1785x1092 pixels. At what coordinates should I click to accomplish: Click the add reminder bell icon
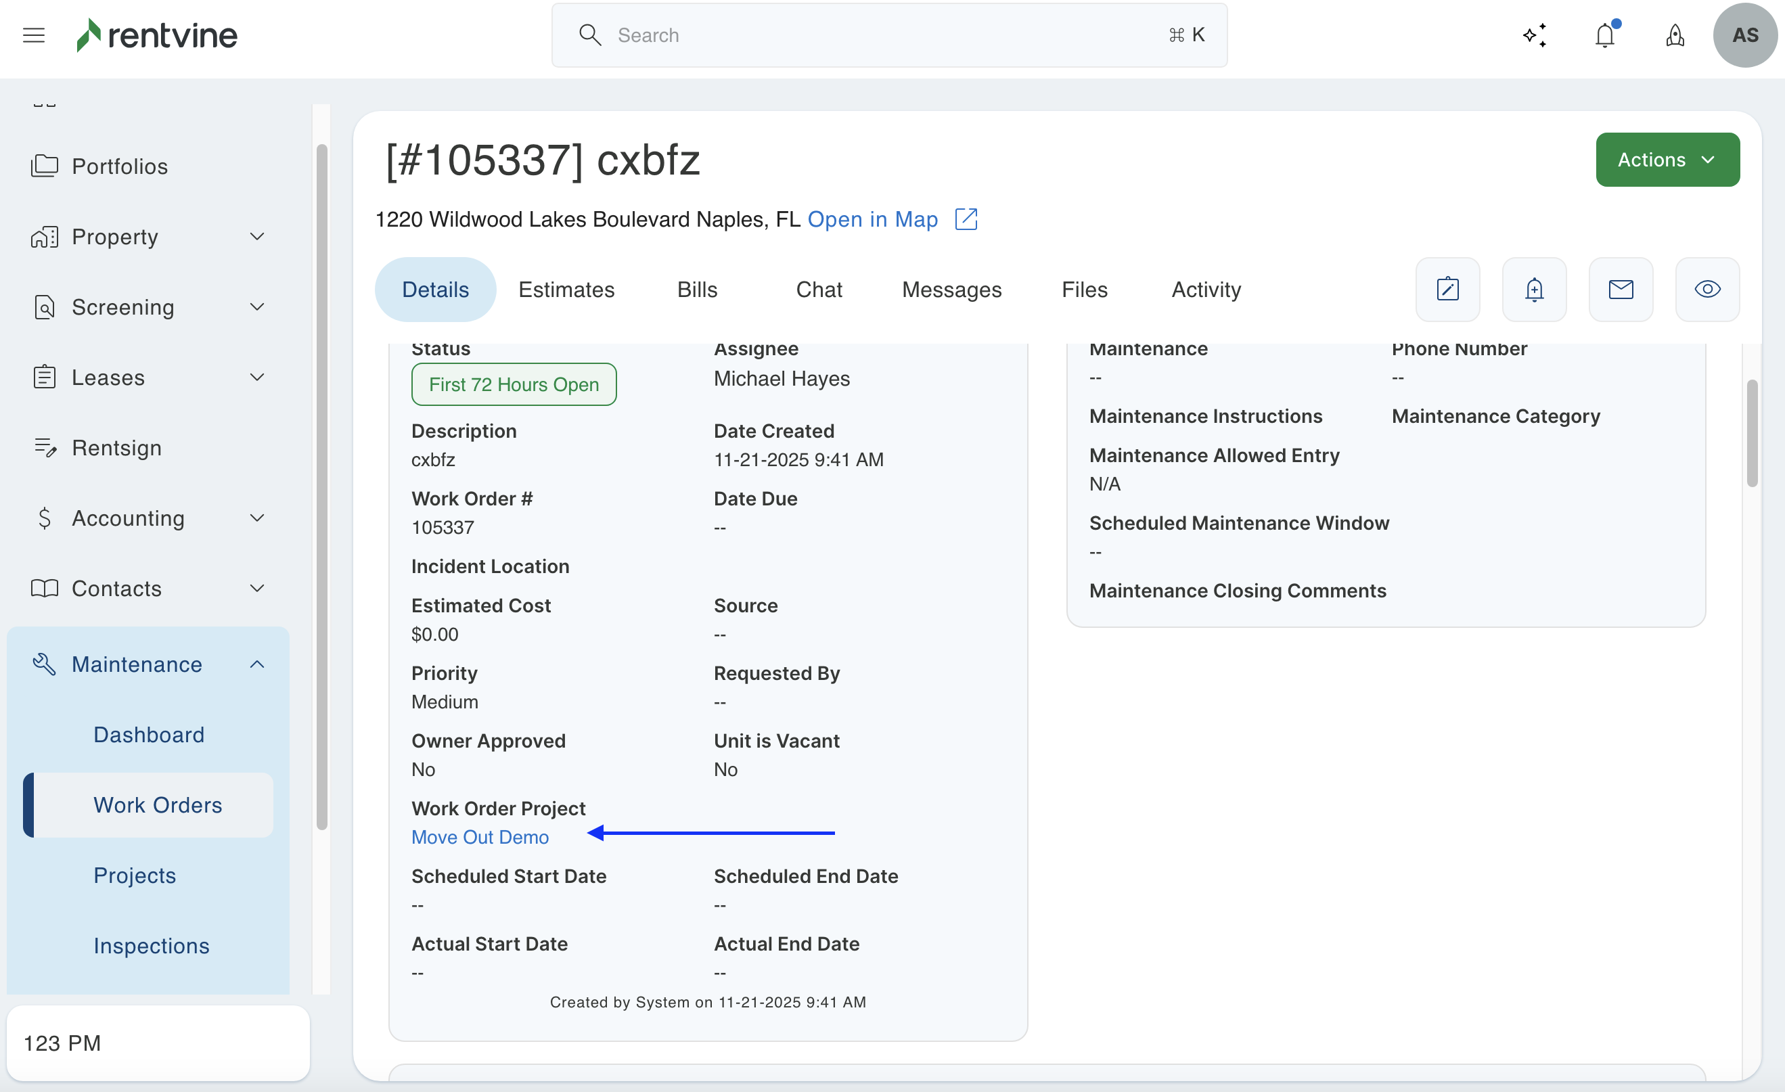point(1535,290)
